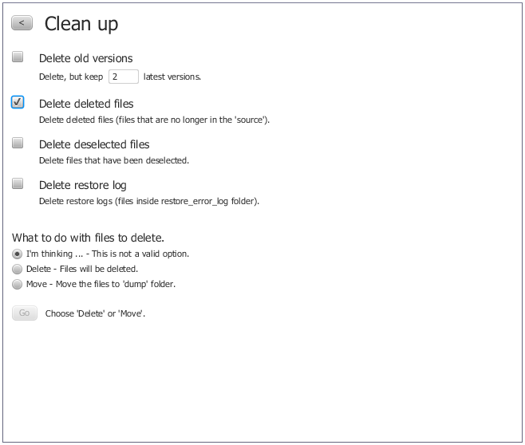Click the "no longer in the 'source'" description

[155, 120]
